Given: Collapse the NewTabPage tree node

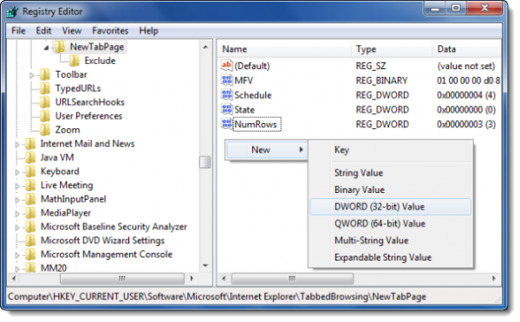Looking at the screenshot, I should click(47, 48).
